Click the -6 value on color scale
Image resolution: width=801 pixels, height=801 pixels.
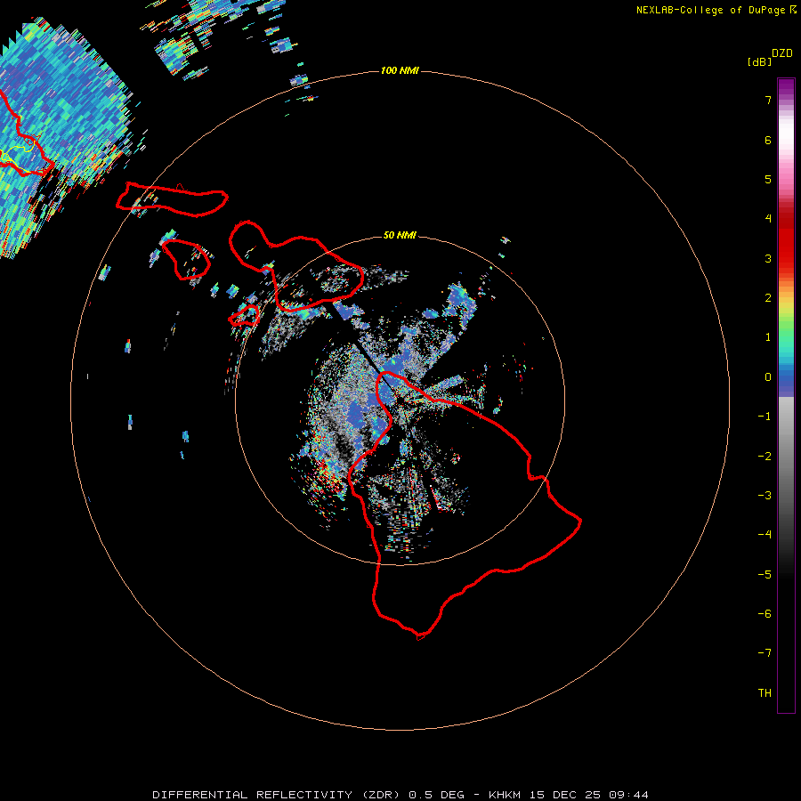point(765,614)
